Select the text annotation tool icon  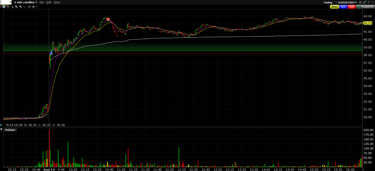4,7
